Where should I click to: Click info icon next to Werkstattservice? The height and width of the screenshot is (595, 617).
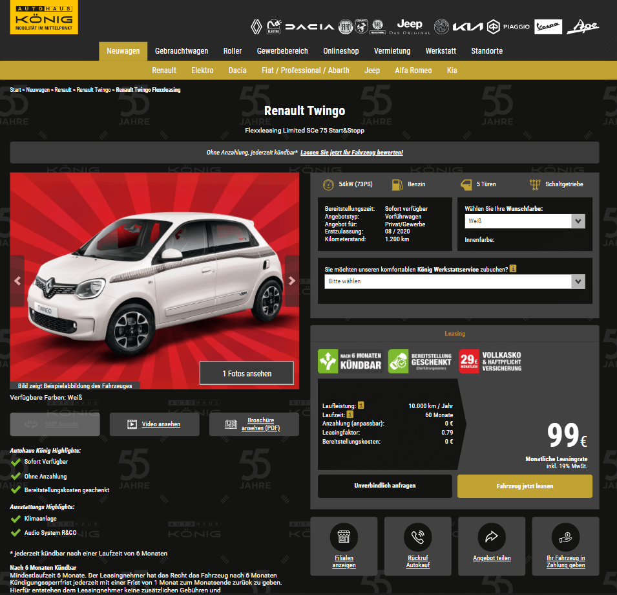point(513,268)
